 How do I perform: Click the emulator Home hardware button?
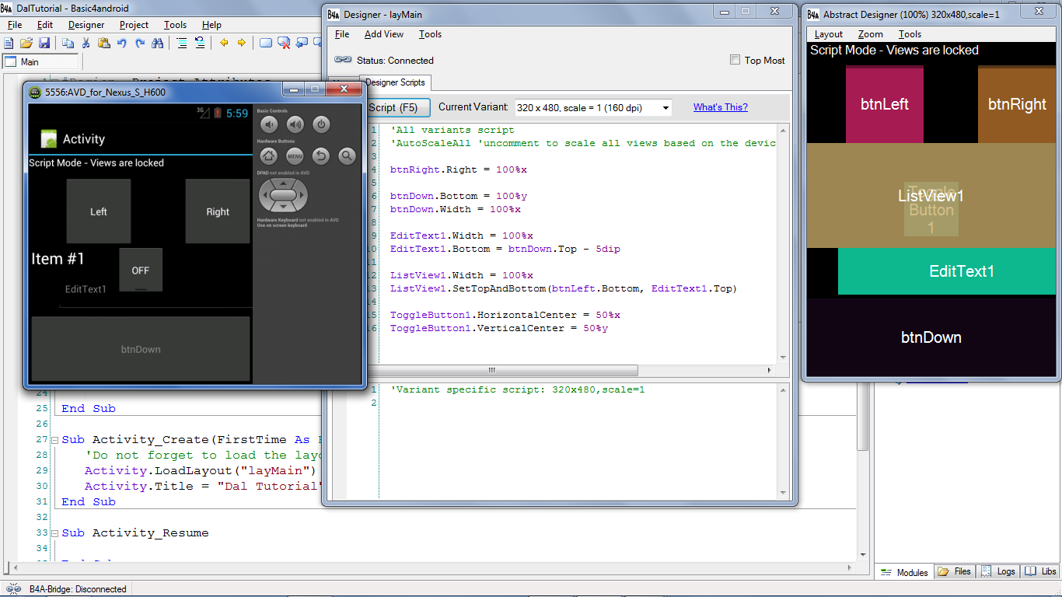tap(269, 155)
